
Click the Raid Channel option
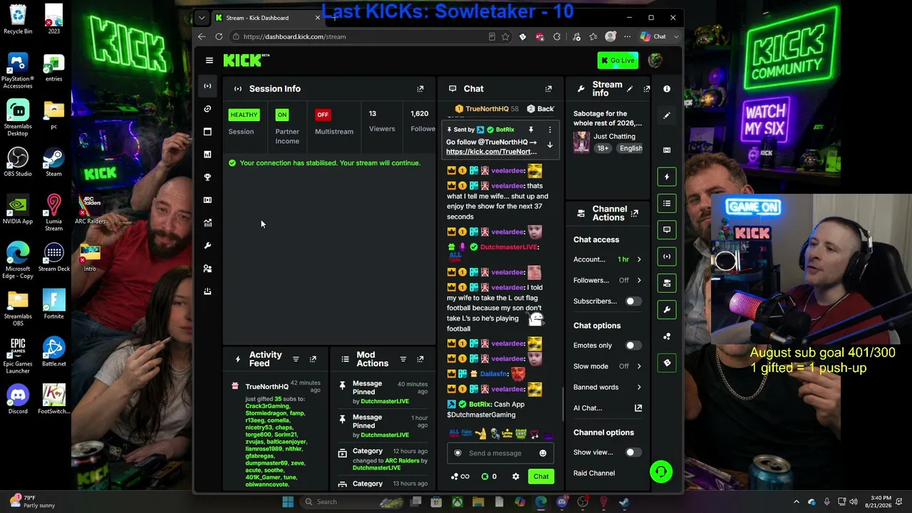[594, 473]
